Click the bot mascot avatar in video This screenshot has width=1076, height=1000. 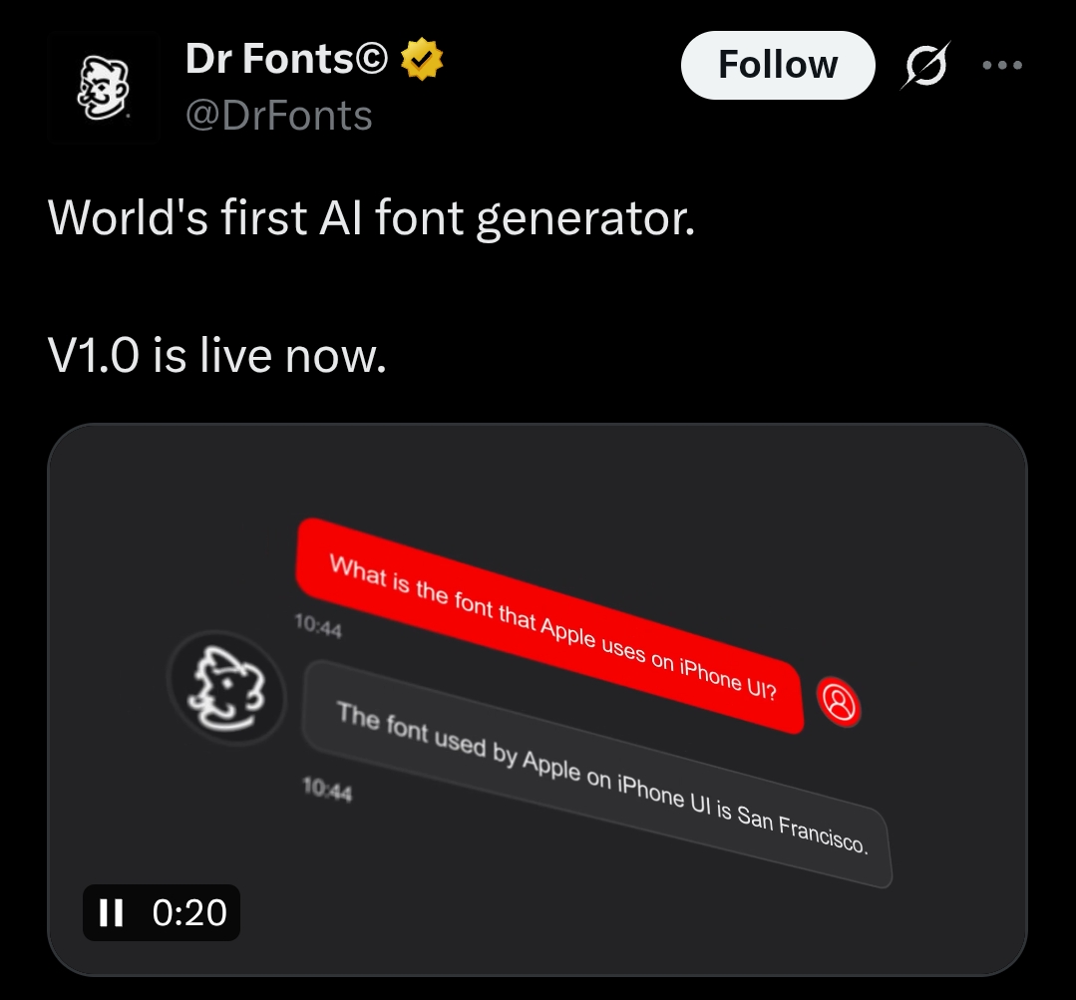pyautogui.click(x=227, y=689)
